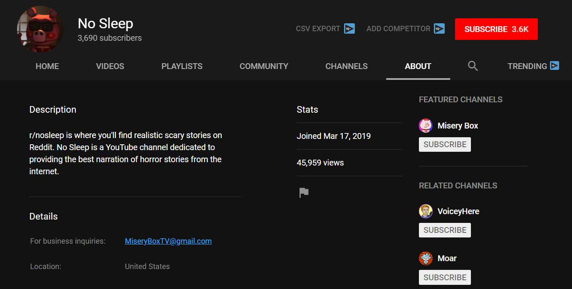The width and height of the screenshot is (572, 289).
Task: Switch to the Home tab
Action: tap(47, 66)
